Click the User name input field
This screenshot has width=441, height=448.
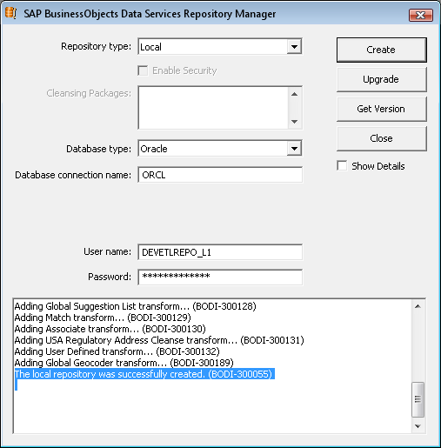220,252
